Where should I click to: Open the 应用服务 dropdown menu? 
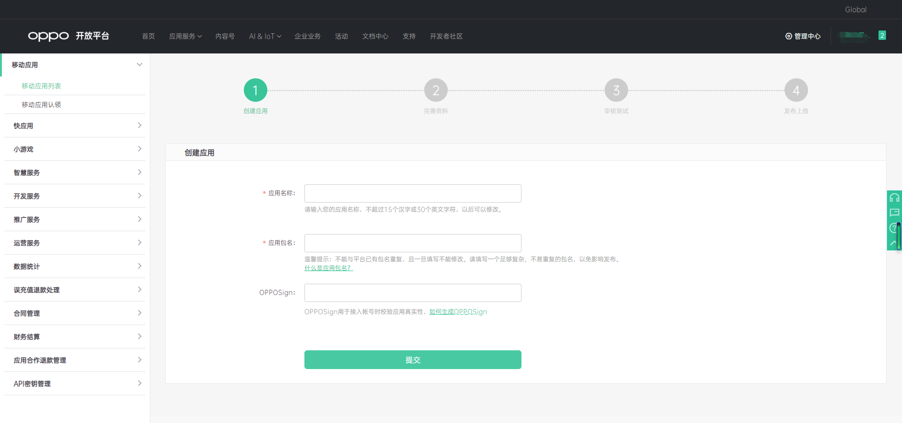(186, 36)
